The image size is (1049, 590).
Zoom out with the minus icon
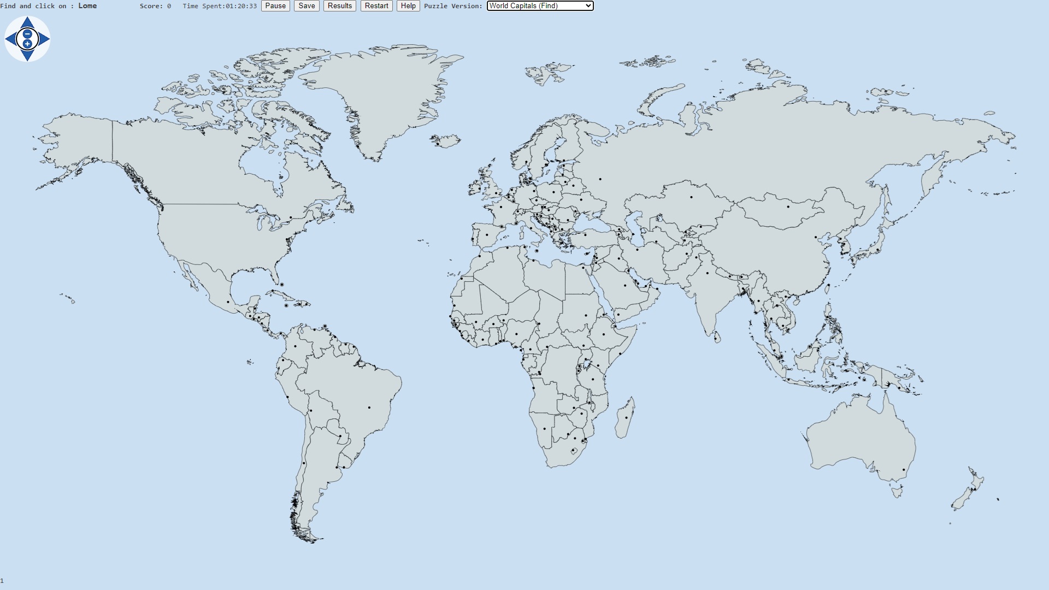27,34
